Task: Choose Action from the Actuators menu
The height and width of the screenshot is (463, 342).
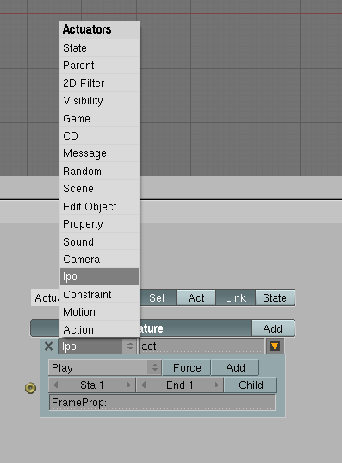Action: 99,329
